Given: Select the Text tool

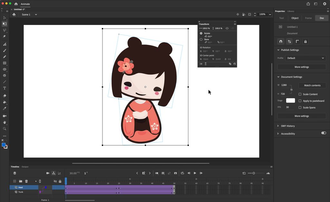Looking at the screenshot, I should [5, 88].
